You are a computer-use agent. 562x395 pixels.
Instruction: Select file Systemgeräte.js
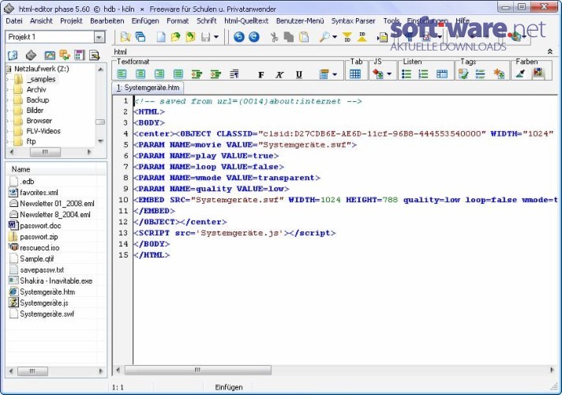[43, 303]
